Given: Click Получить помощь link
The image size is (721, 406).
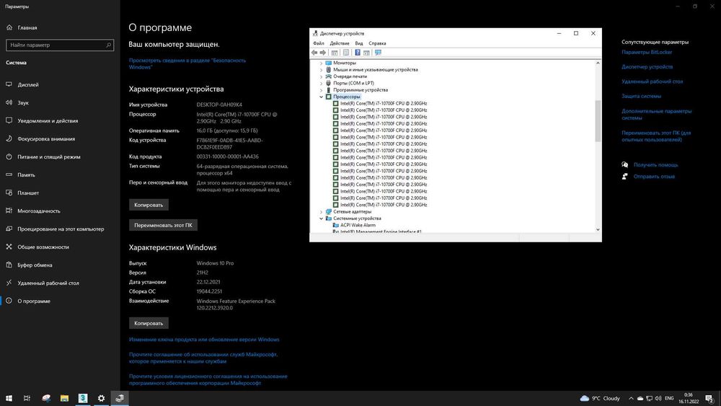Looking at the screenshot, I should (655, 164).
